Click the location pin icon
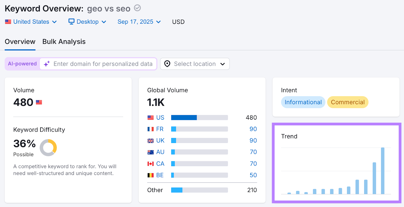This screenshot has width=404, height=207. [167, 64]
